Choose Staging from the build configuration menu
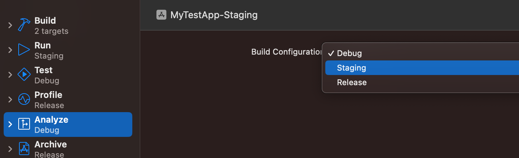 point(351,68)
